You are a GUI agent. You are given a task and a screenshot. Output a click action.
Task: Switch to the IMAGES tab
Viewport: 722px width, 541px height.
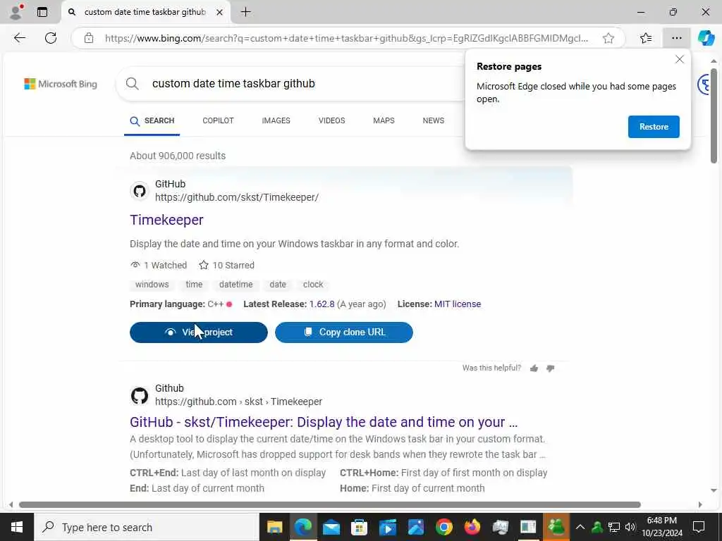pos(276,120)
